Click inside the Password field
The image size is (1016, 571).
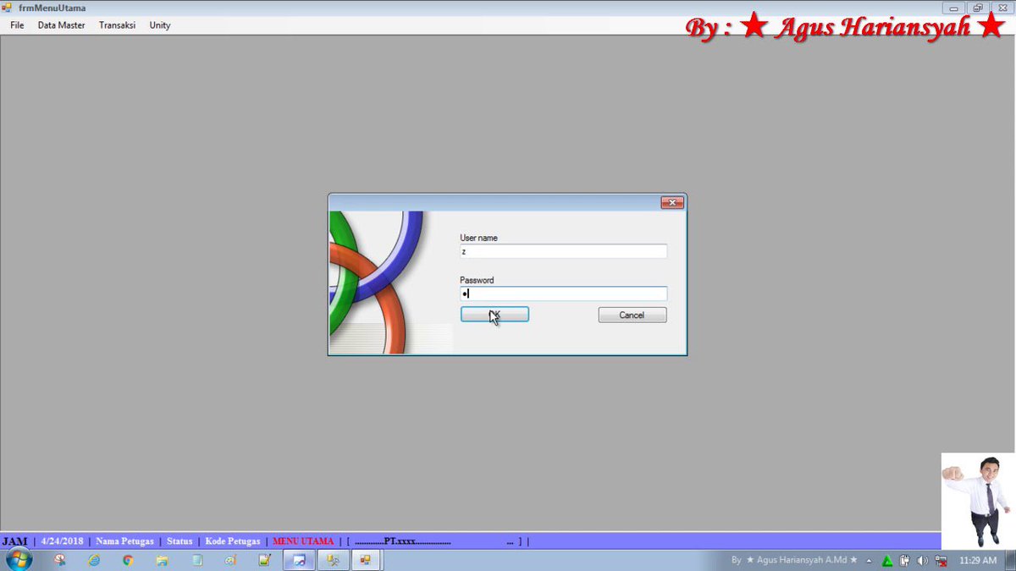563,293
